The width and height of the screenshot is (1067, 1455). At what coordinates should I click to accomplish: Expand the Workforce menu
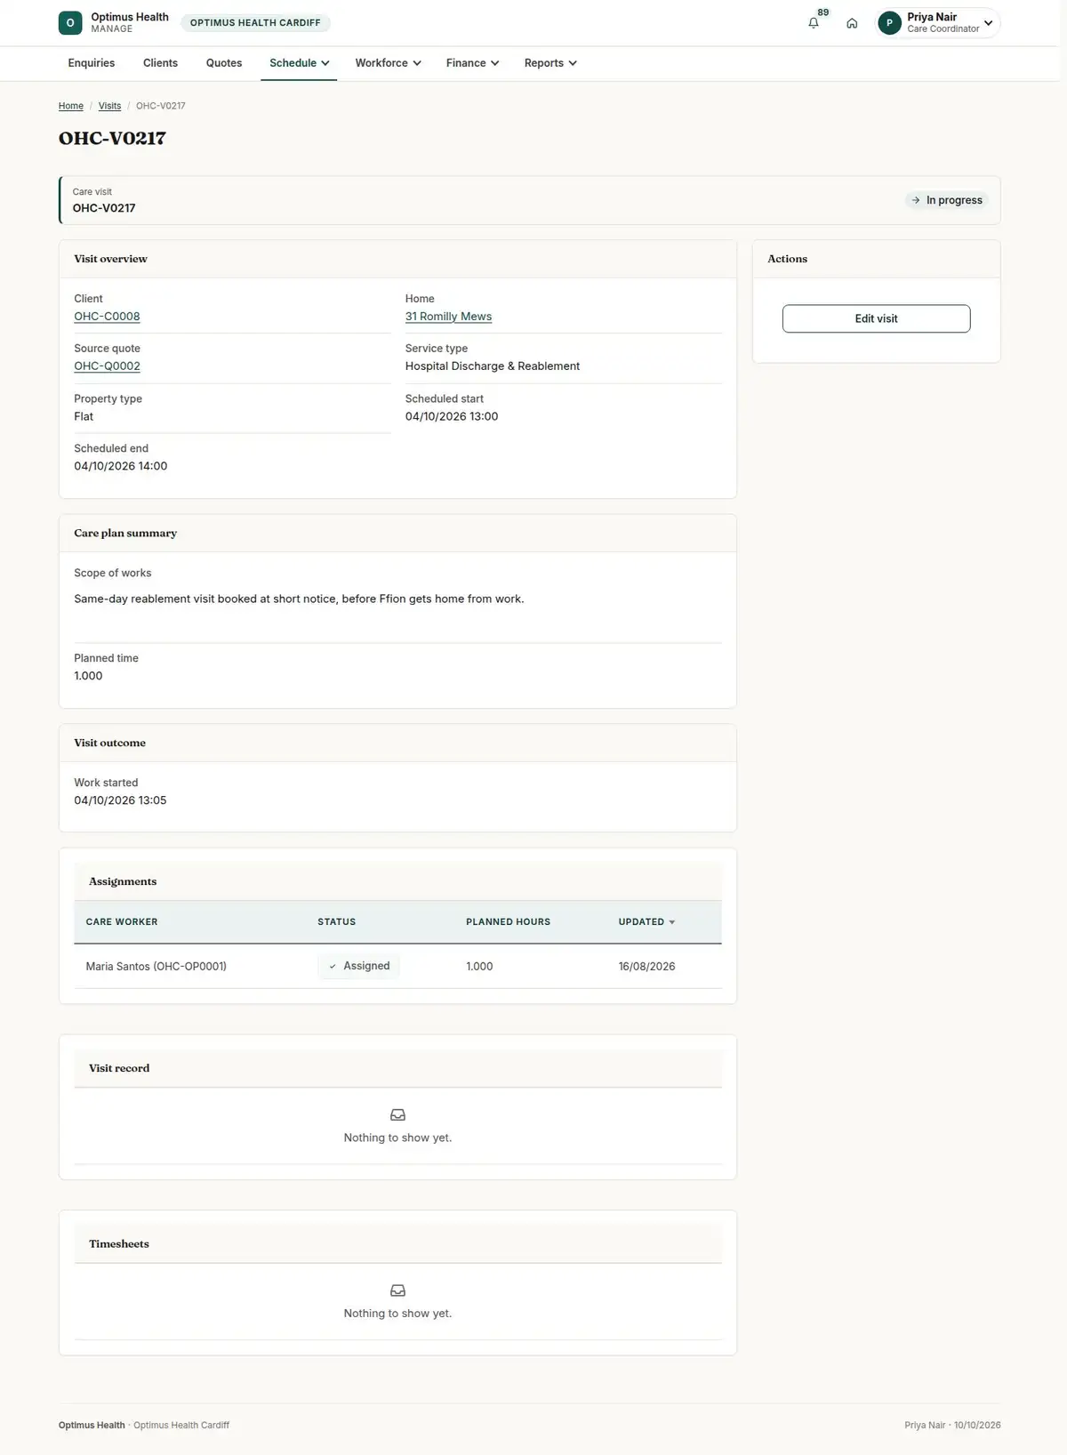click(388, 63)
